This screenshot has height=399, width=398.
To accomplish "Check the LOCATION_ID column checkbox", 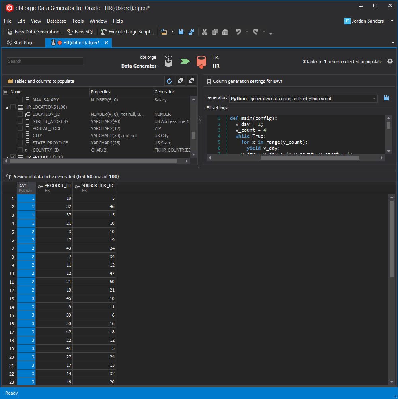I will coord(20,114).
